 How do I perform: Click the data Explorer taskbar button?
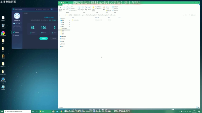45,111
